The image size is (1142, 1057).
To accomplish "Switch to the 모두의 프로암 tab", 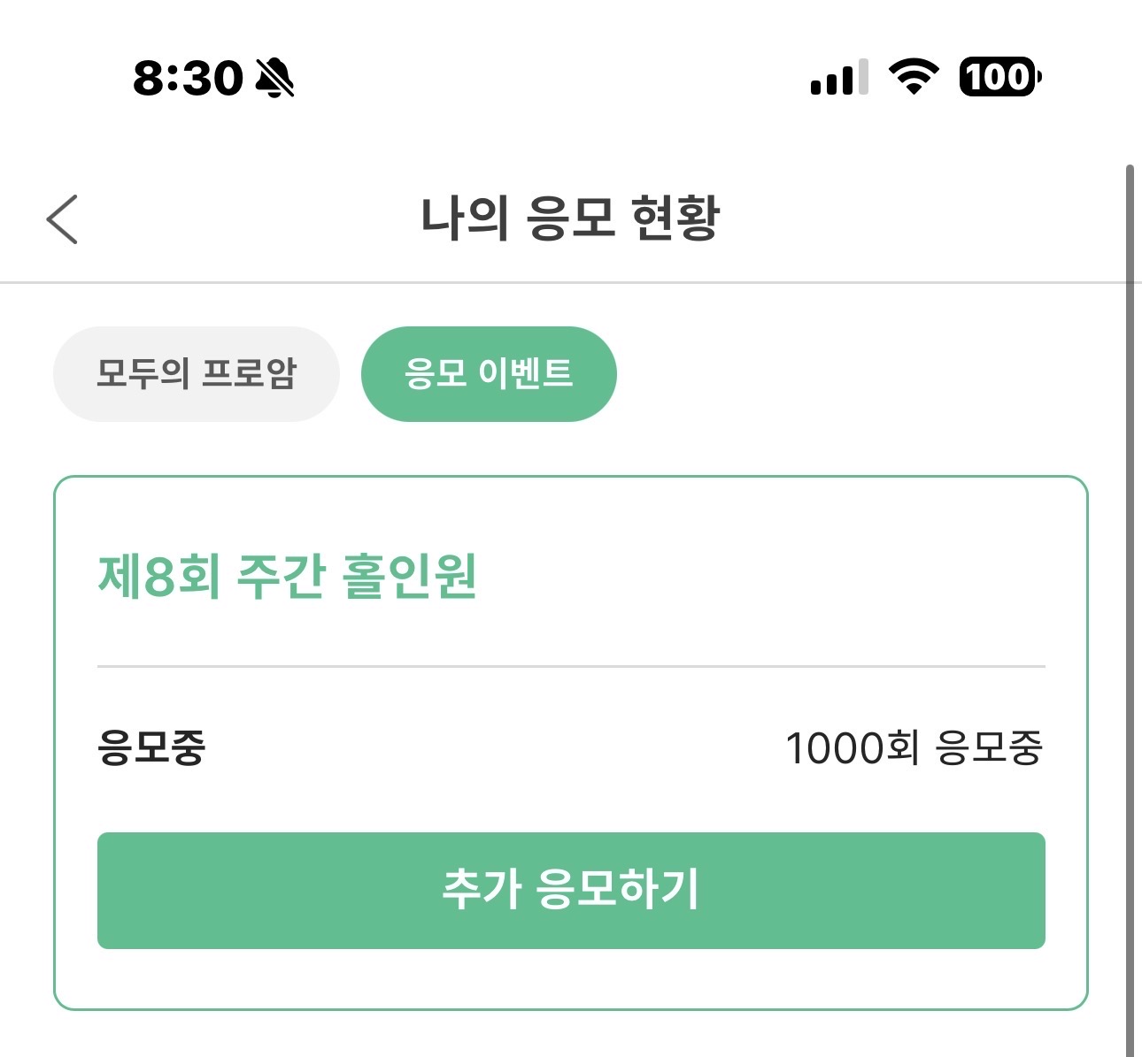I will [x=197, y=373].
